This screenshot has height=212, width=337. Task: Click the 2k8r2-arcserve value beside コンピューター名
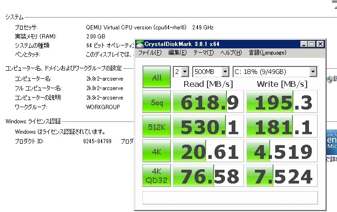tap(105, 79)
